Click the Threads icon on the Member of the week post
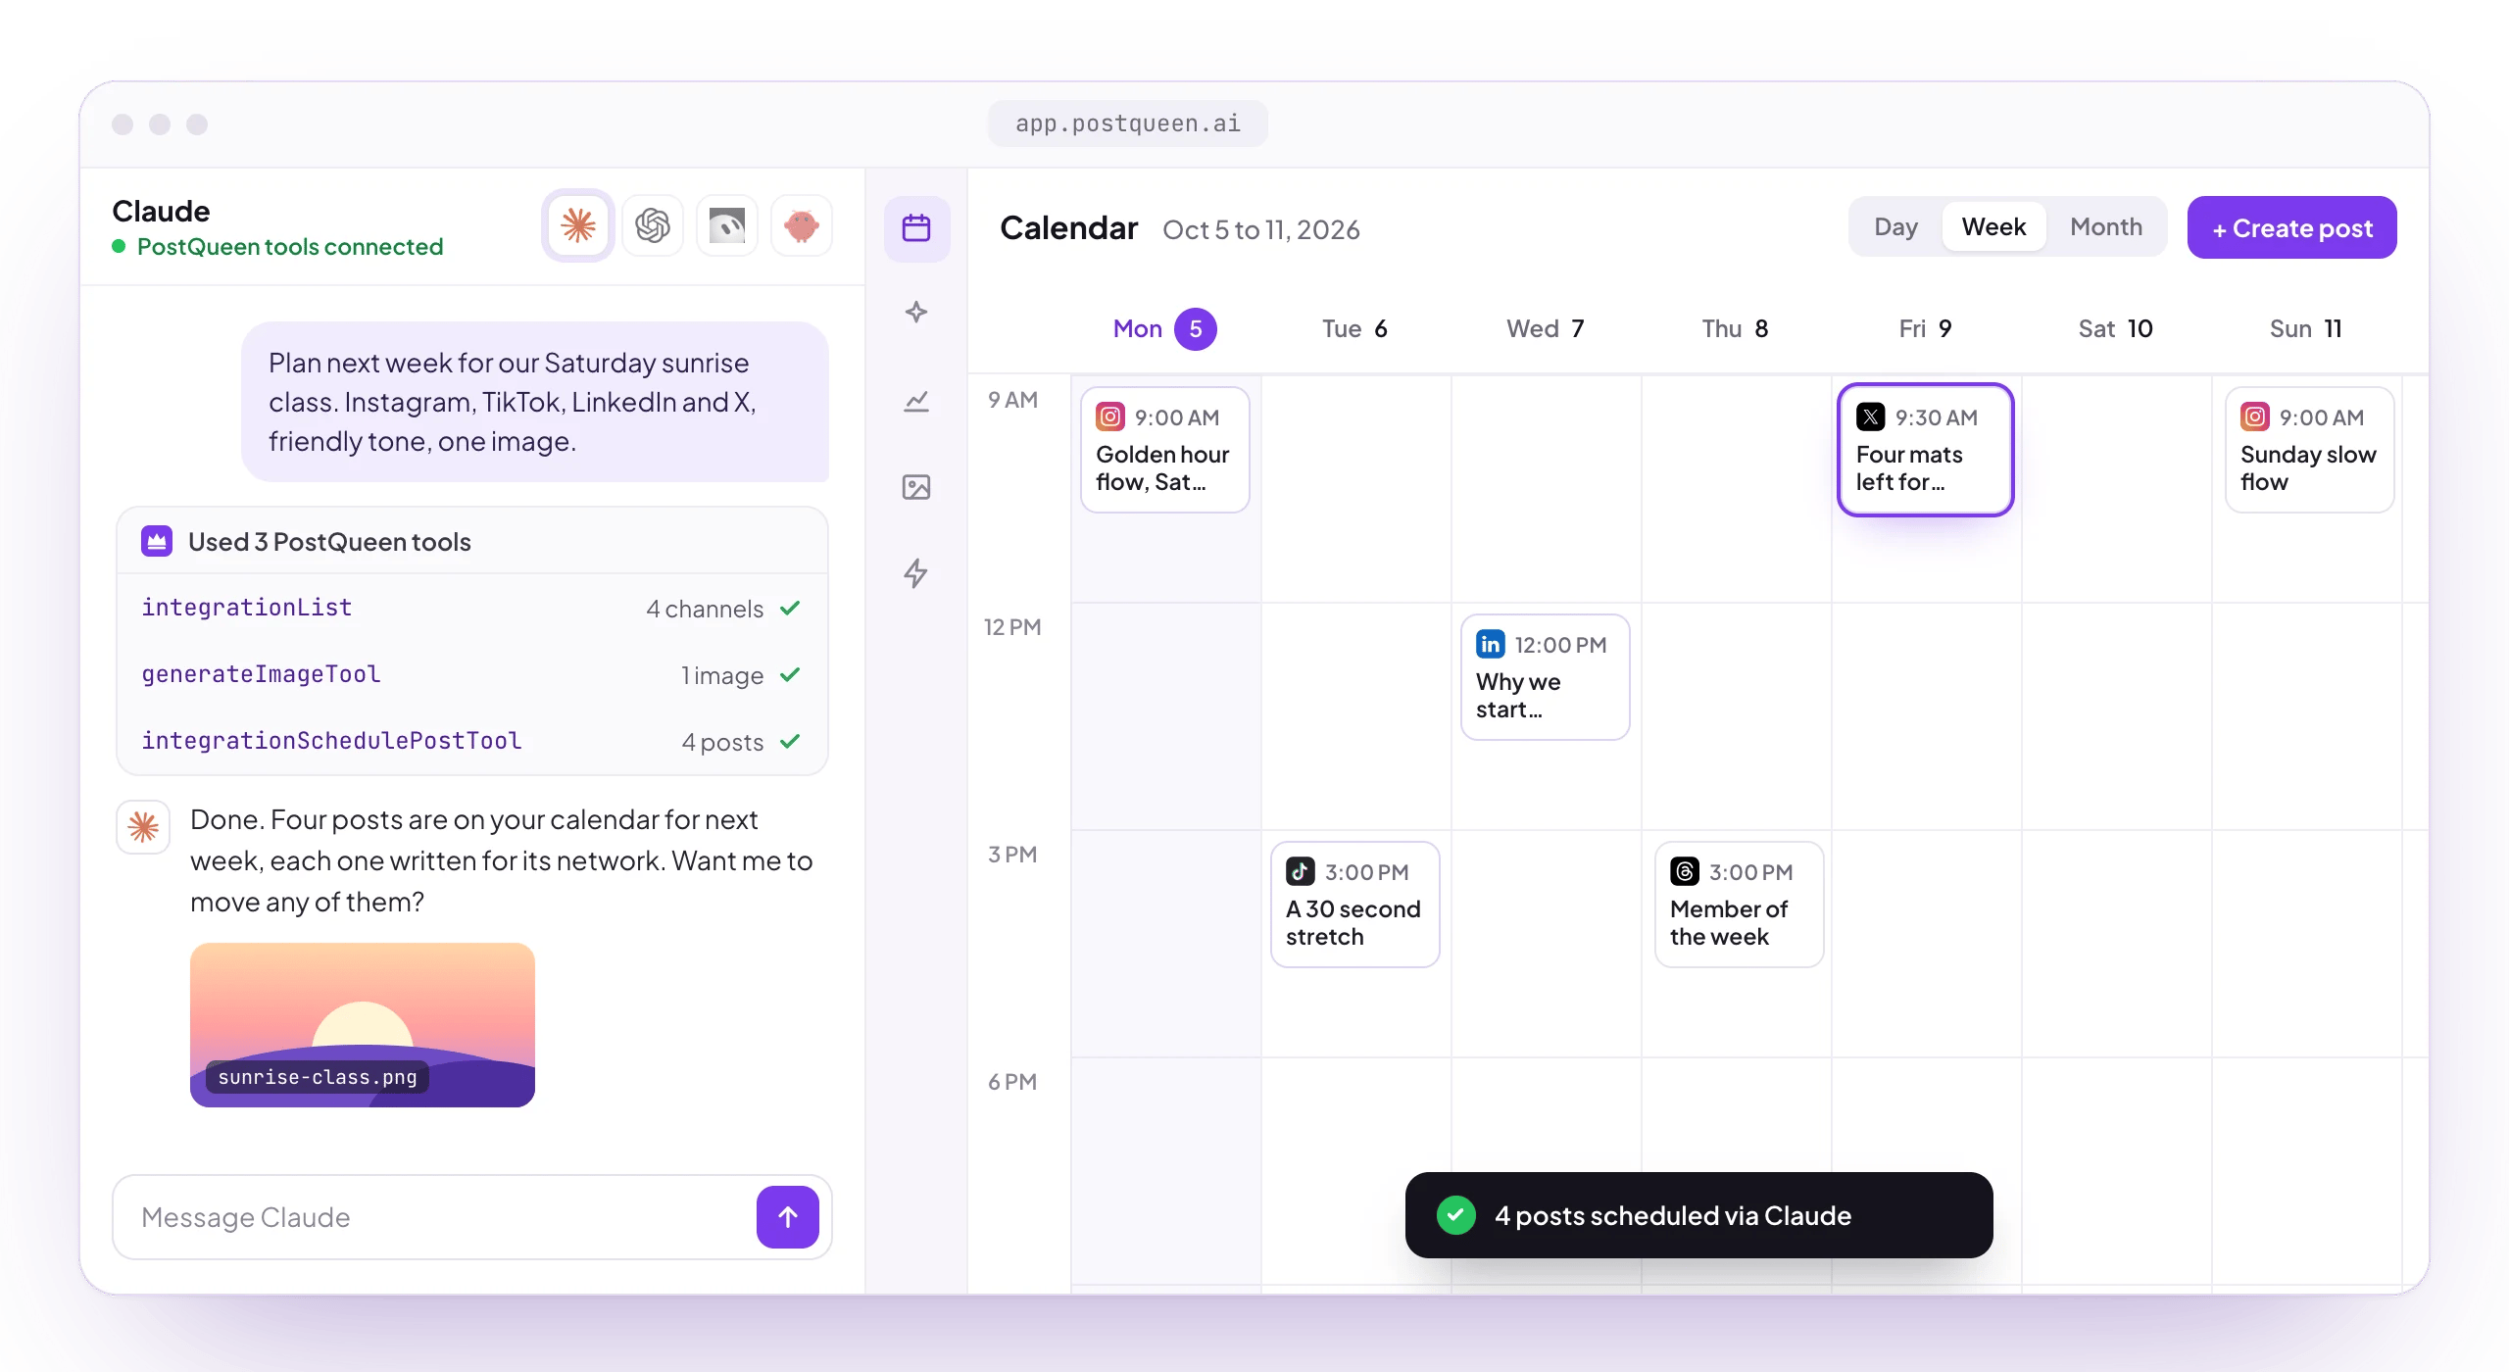 click(x=1685, y=871)
